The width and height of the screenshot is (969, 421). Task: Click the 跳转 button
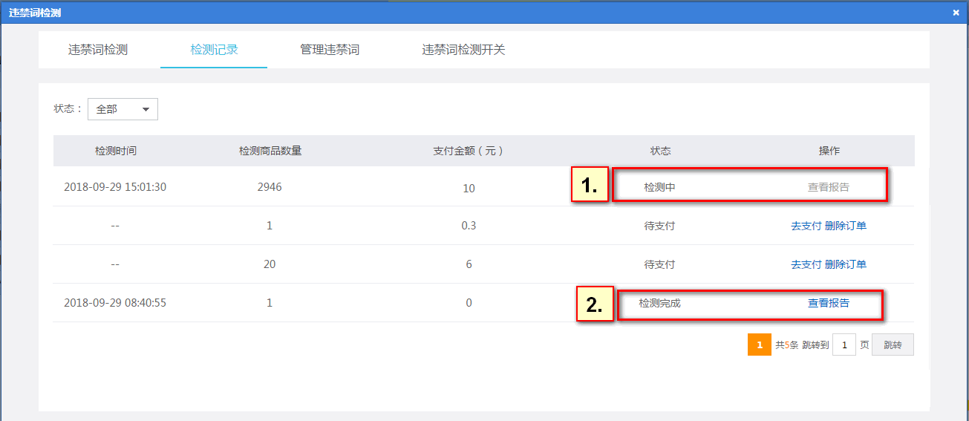coord(893,345)
